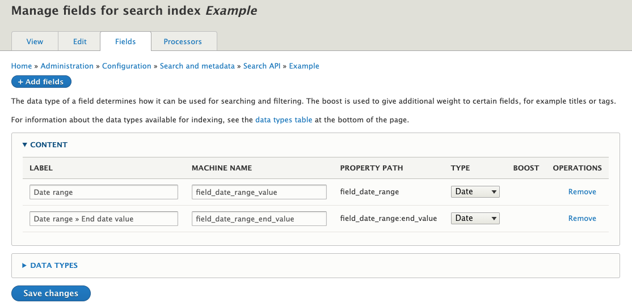
Task: Select the Fields tab
Action: [x=125, y=41]
